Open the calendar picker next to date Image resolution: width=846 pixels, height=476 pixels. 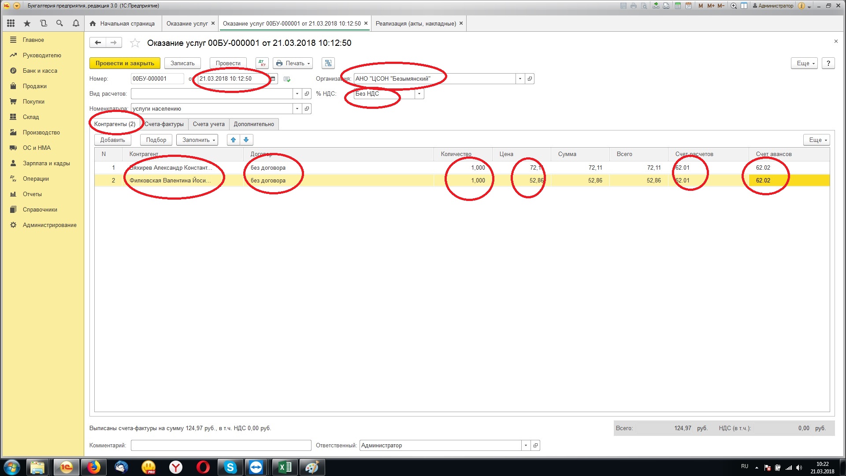(x=273, y=79)
